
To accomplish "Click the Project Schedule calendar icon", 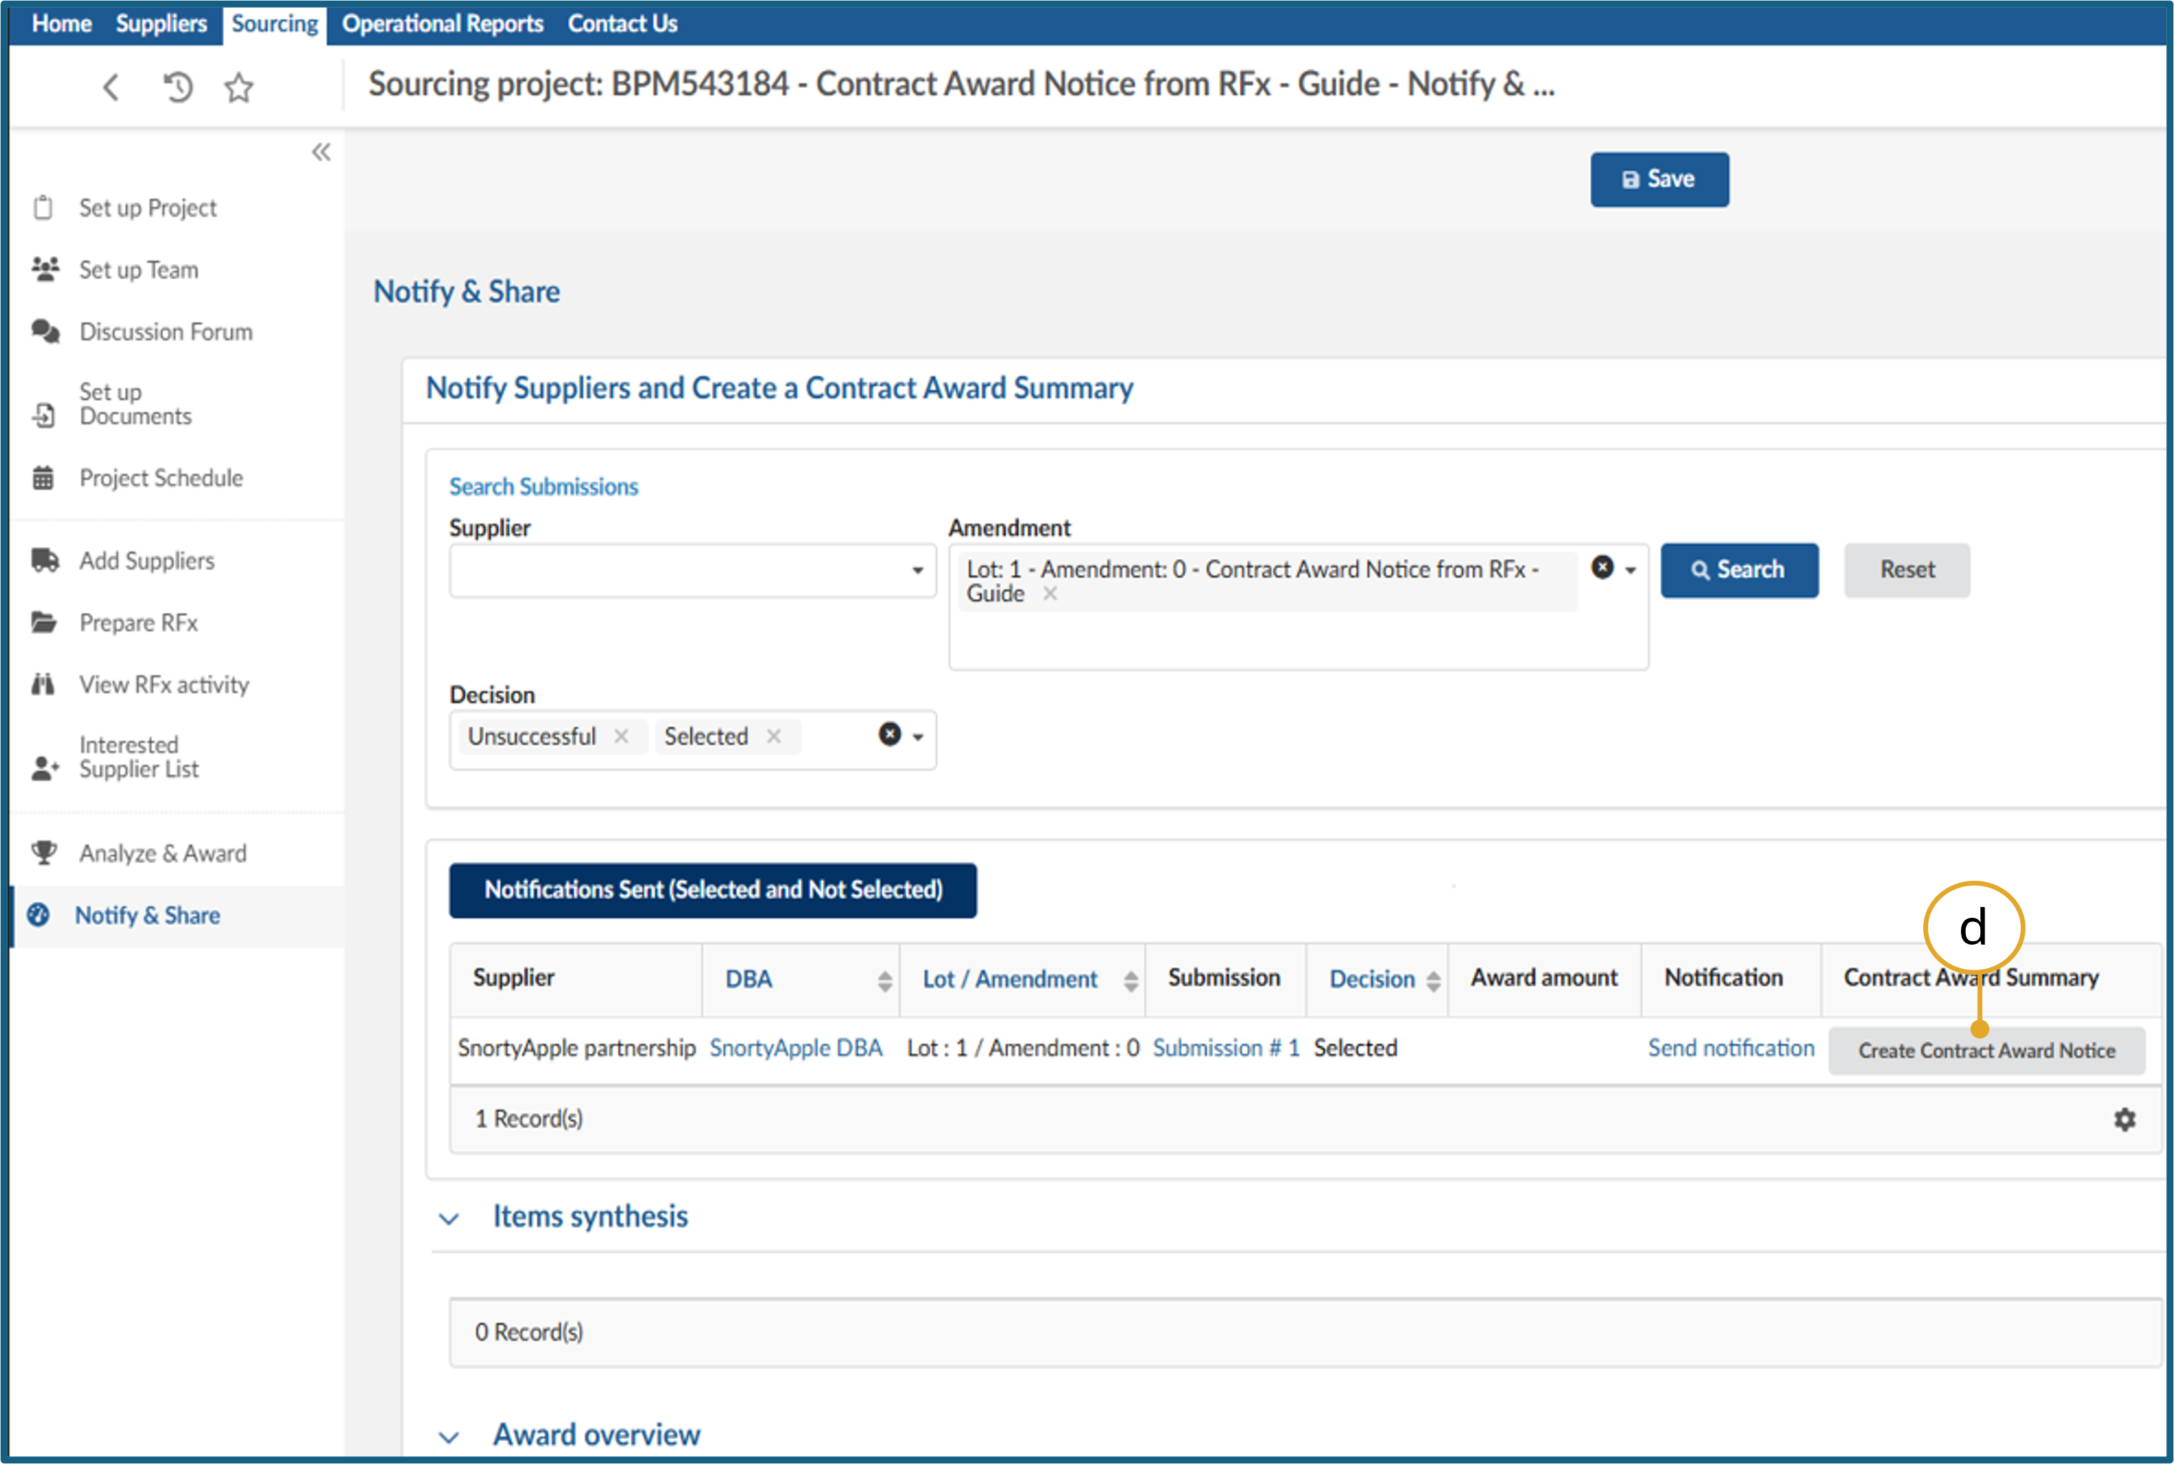I will click(x=43, y=478).
